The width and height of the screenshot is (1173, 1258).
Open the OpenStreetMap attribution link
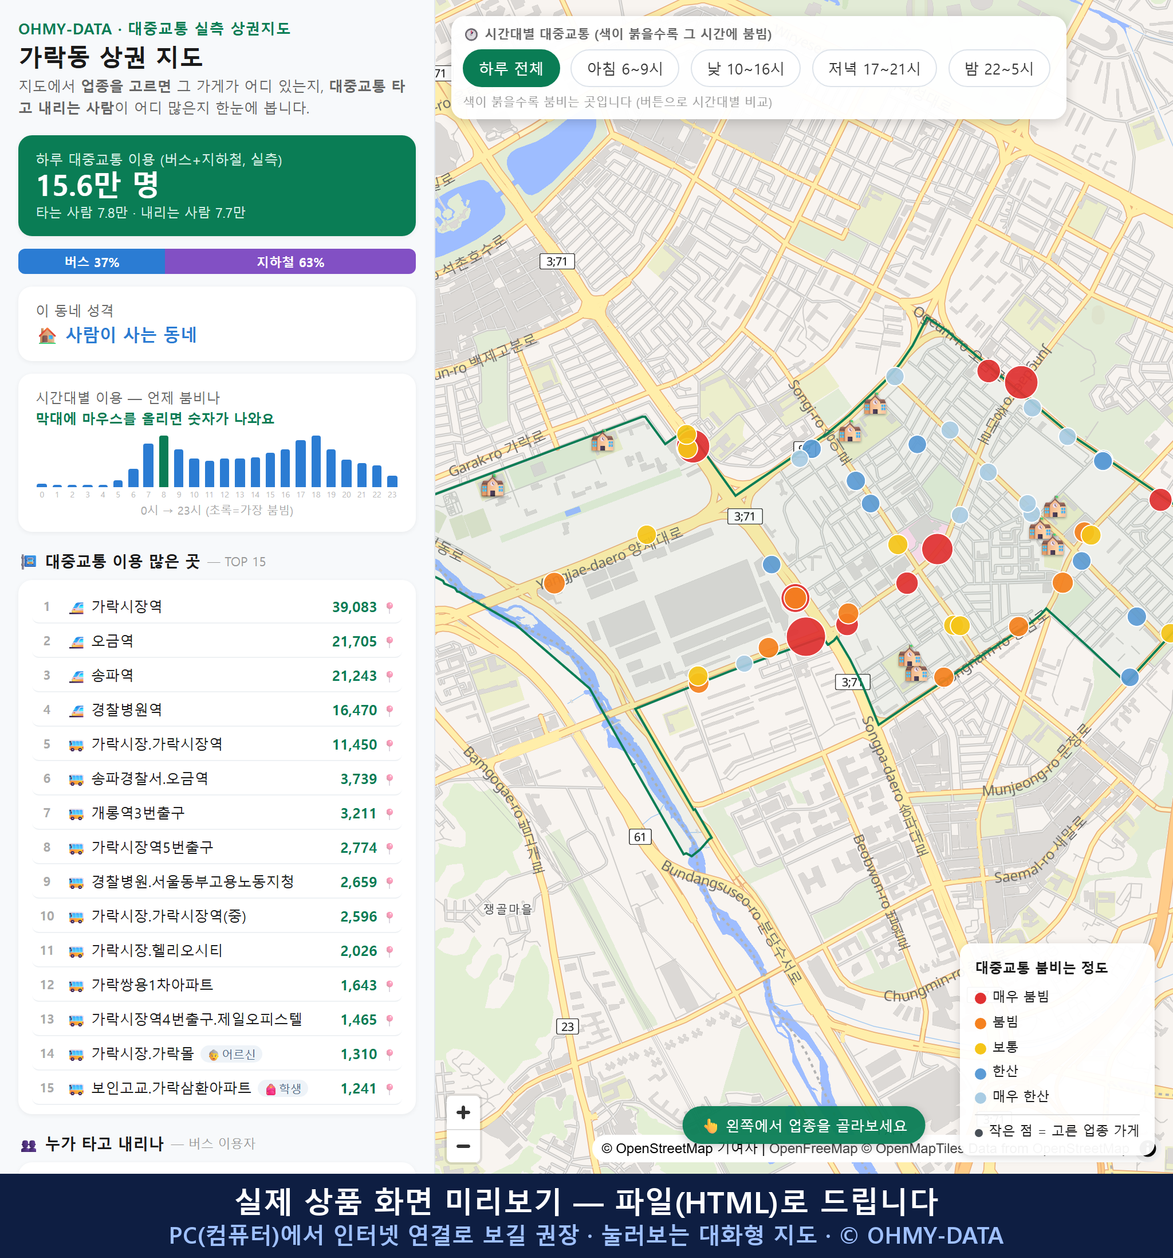point(656,1149)
